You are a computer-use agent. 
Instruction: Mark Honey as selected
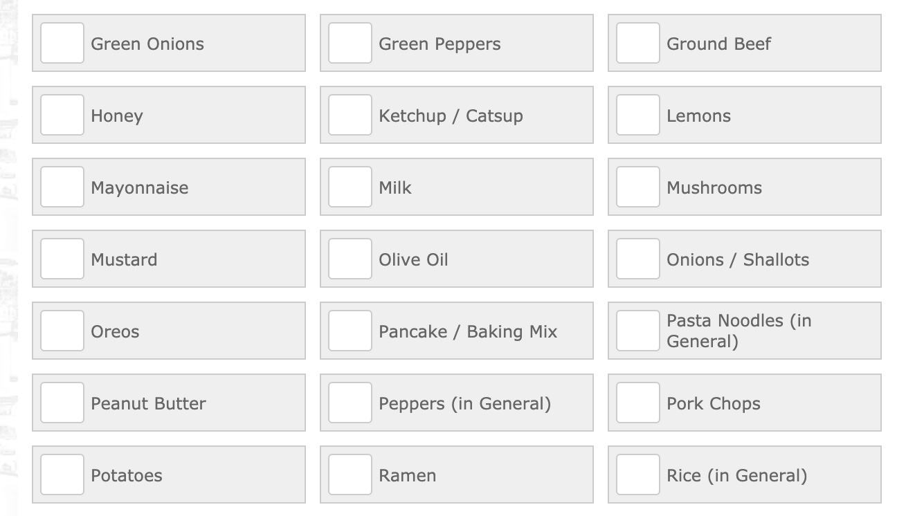point(62,115)
